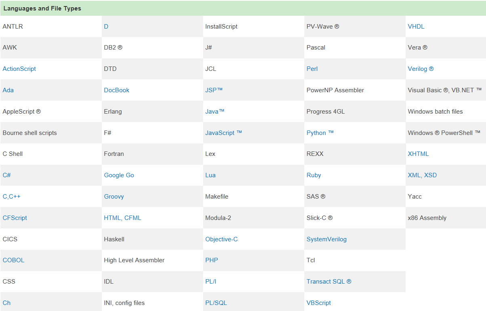
Task: Click the PL/SQL link
Action: (x=216, y=303)
